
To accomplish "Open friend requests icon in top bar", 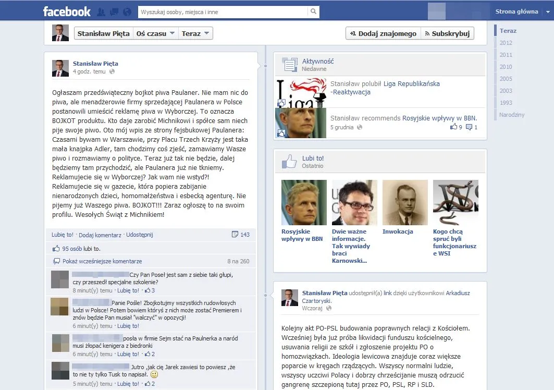I will click(101, 11).
